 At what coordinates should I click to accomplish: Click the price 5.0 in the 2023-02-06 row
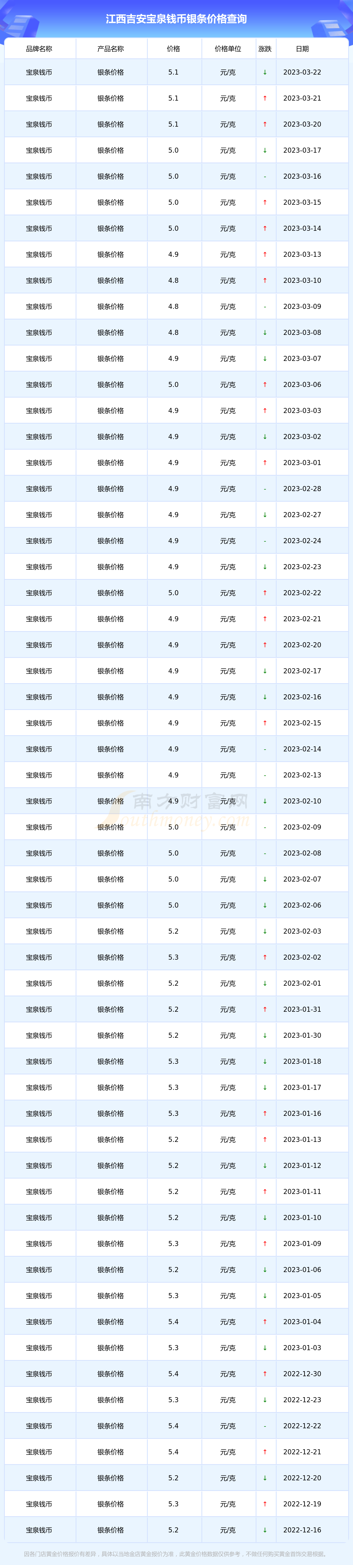point(173,905)
